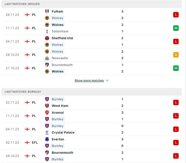Viewport: 186px width, 163px height.
Task: Click the Crystal Palace crest icon
Action: coord(47,132)
